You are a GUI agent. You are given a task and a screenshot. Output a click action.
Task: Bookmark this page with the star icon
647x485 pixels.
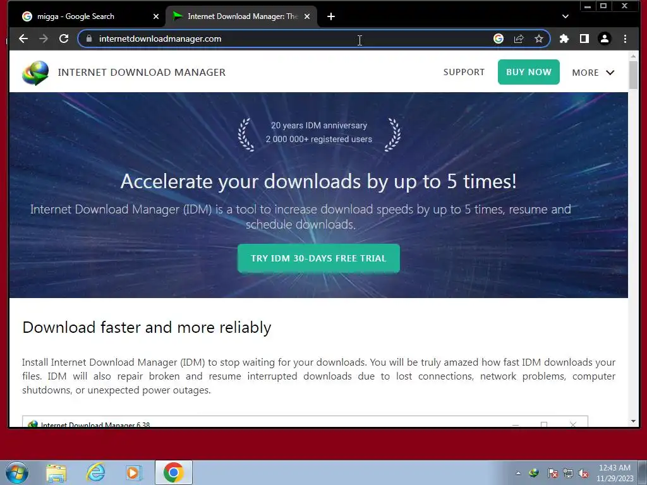(x=539, y=39)
